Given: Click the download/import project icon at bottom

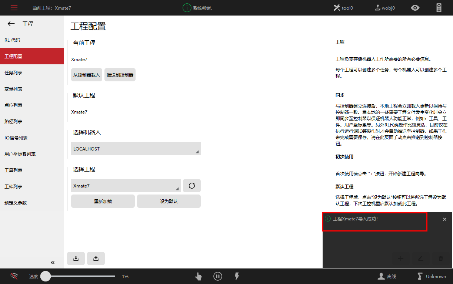Looking at the screenshot, I should [x=76, y=258].
